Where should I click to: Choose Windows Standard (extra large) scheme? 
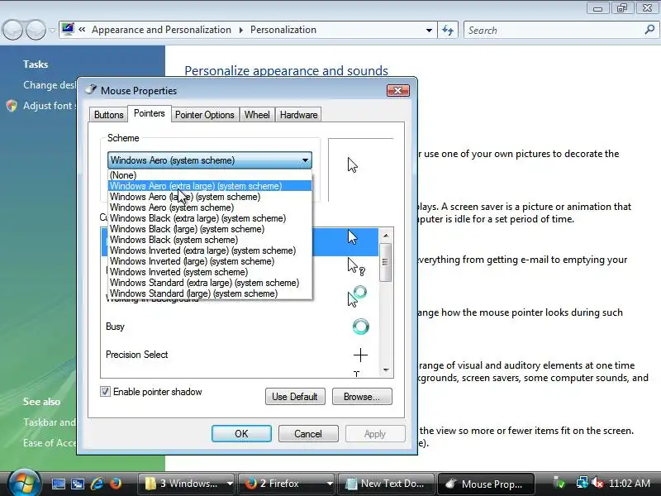[210, 283]
